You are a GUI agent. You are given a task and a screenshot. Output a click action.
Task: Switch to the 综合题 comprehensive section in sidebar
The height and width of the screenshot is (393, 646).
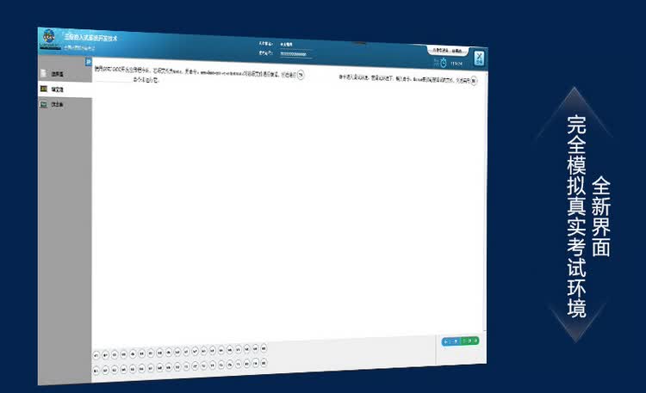[65, 105]
